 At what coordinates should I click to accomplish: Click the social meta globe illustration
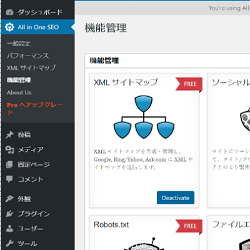[x=245, y=119]
